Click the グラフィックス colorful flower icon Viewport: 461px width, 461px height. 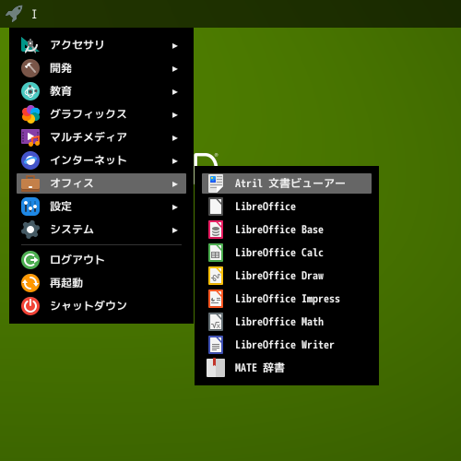pyautogui.click(x=30, y=114)
